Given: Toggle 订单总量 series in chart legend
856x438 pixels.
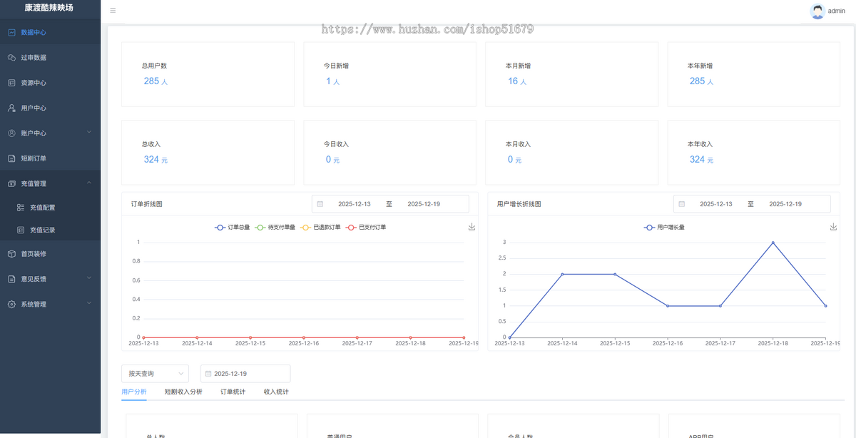Looking at the screenshot, I should pos(233,228).
